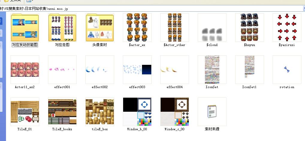The height and width of the screenshot is (141, 305).
Task: Click the '$yazirusi' file name label
Action: pyautogui.click(x=287, y=45)
